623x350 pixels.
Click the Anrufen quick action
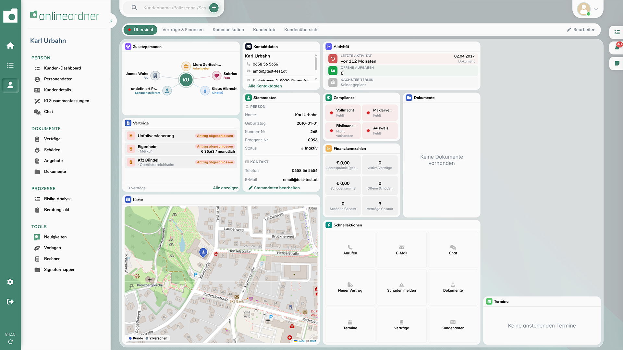350,250
